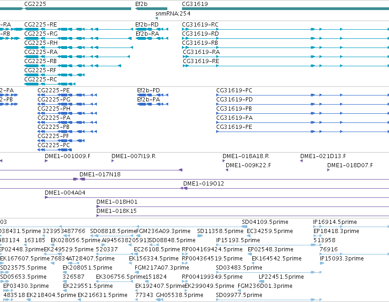Click transcript CG2225-RB label
This screenshot has width=389, height=302.
(x=40, y=61)
